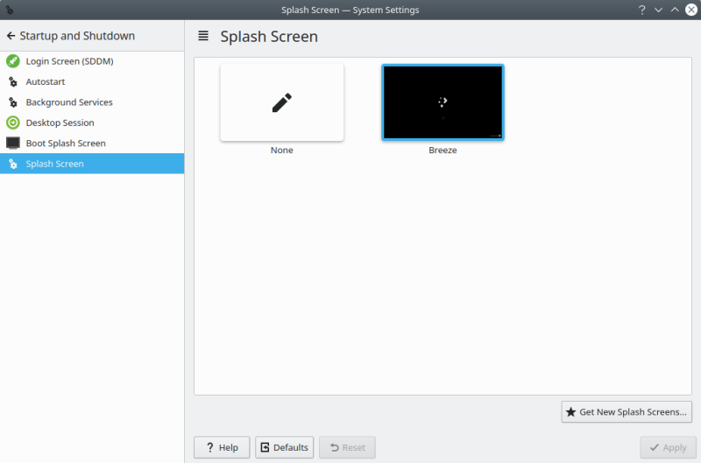The image size is (701, 463).
Task: Select Splash Screen in the sidebar
Action: pyautogui.click(x=54, y=164)
